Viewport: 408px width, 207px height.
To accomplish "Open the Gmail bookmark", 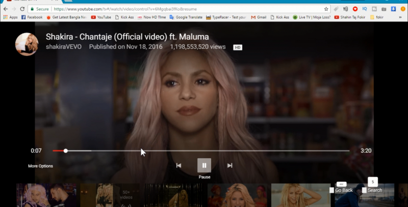I will click(259, 17).
